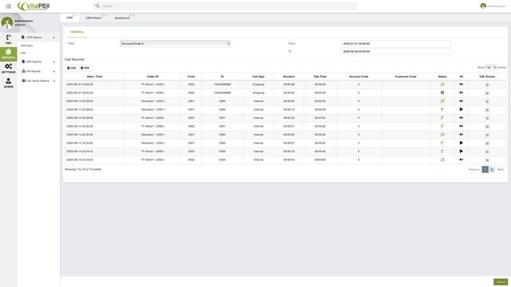Close the CDR Filters tab

(x=105, y=15)
